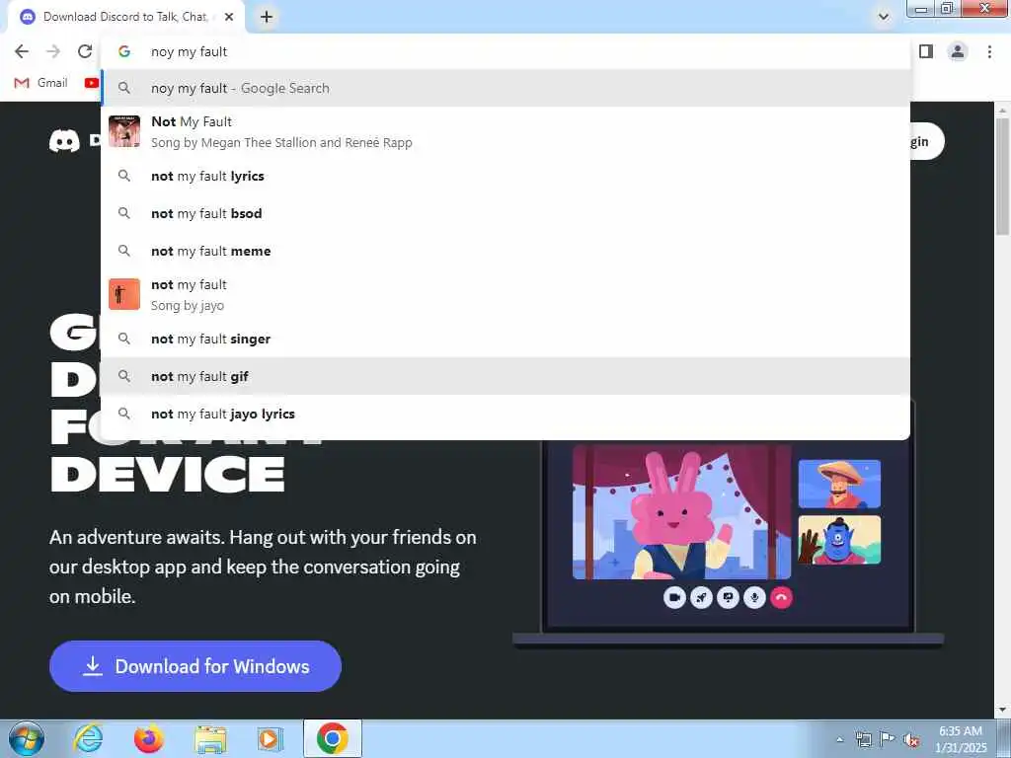Open the network tray icon
The width and height of the screenshot is (1011, 758).
863,739
